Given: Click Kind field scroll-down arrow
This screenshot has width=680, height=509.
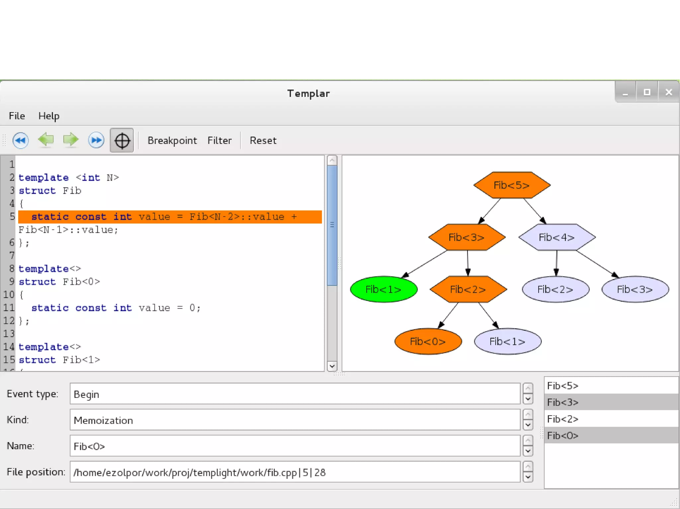Looking at the screenshot, I should coord(528,425).
